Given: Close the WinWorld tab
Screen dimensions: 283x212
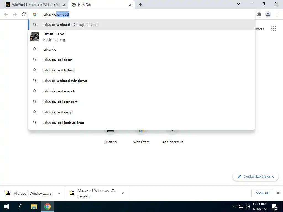Looking at the screenshot, I should 64,5.
